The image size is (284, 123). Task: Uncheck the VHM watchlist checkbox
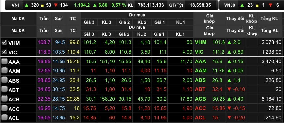4,42
